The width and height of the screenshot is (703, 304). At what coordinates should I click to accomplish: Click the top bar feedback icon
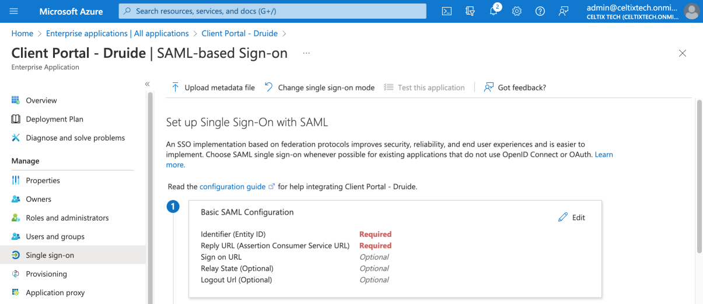click(564, 11)
